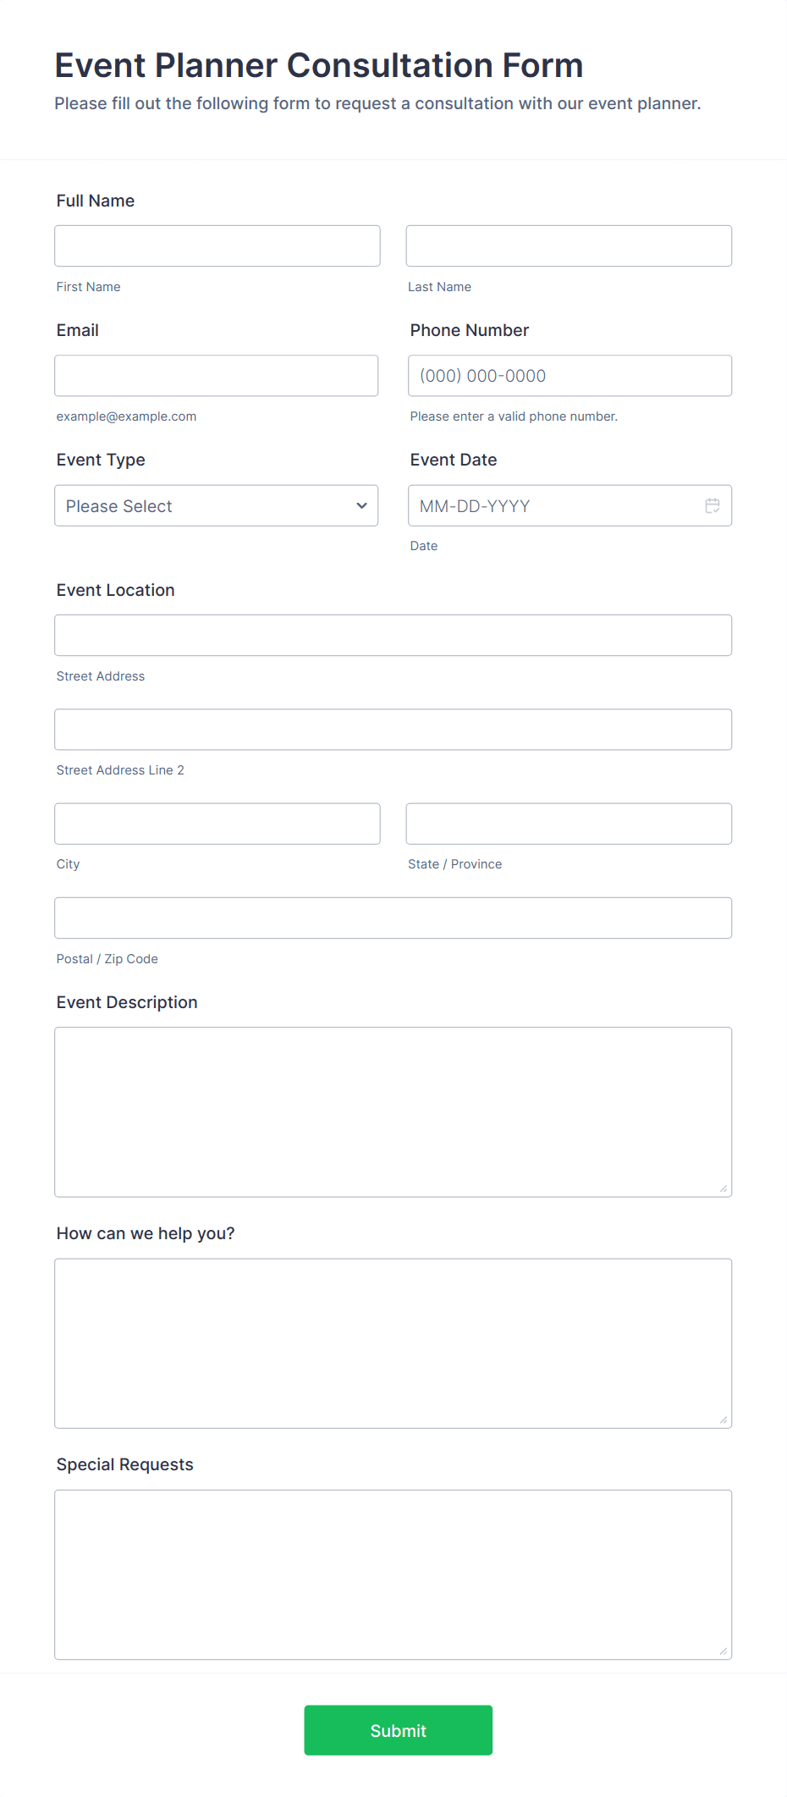This screenshot has height=1797, width=787.
Task: Select the State / Province field
Action: (569, 823)
